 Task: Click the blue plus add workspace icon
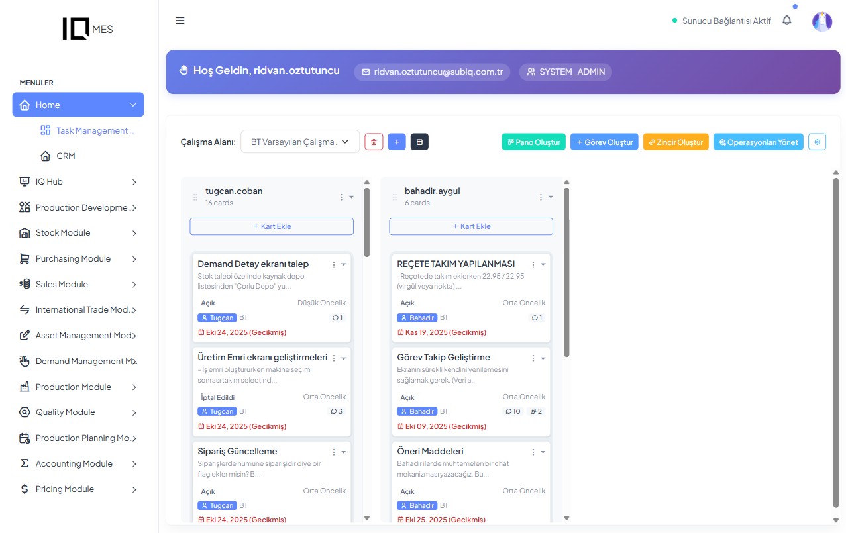coord(396,142)
